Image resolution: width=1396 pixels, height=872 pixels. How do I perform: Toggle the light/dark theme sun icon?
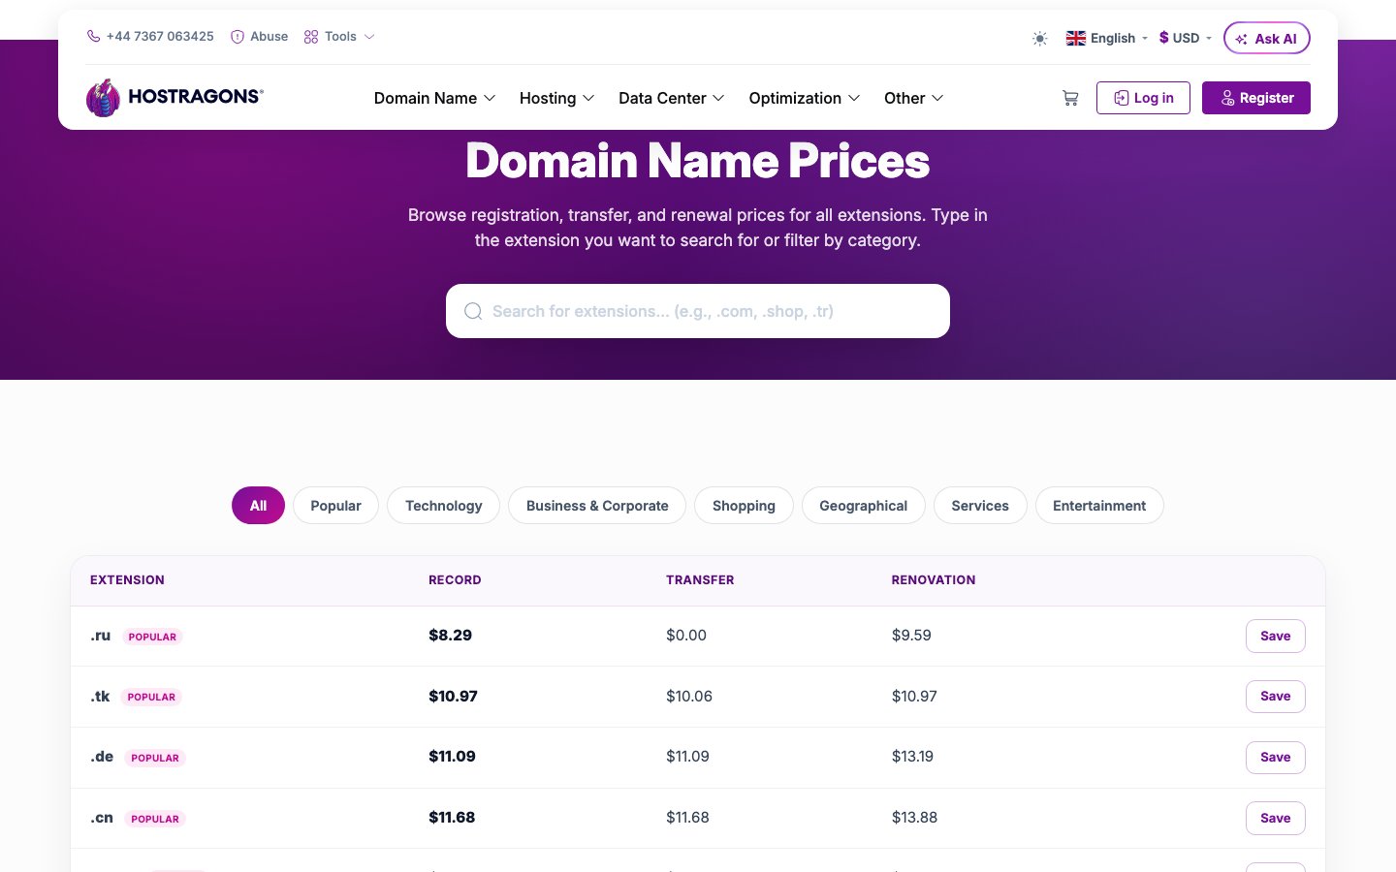tap(1039, 39)
